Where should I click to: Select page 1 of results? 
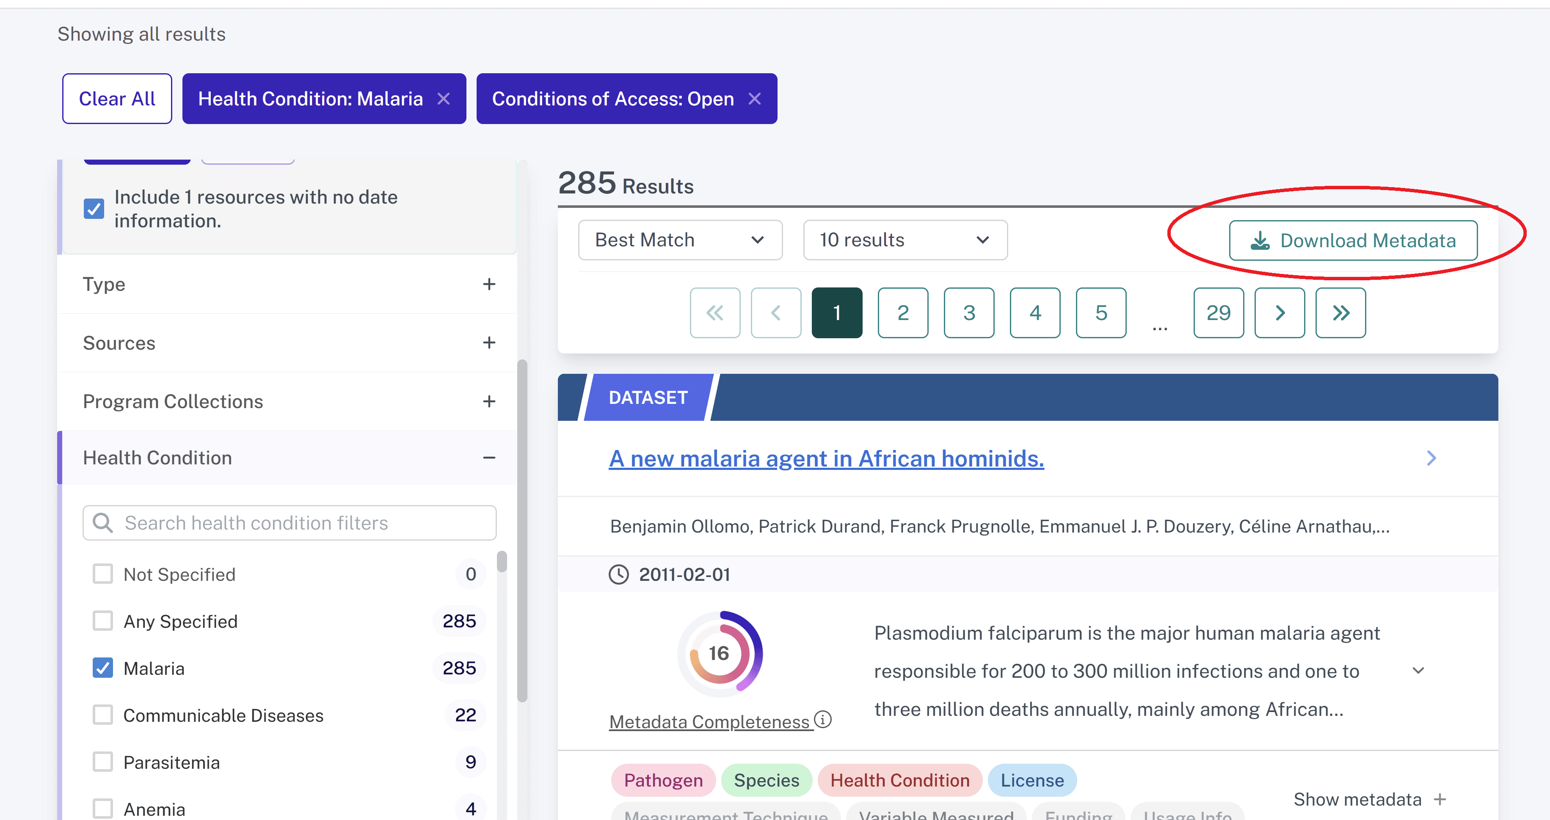pyautogui.click(x=837, y=313)
